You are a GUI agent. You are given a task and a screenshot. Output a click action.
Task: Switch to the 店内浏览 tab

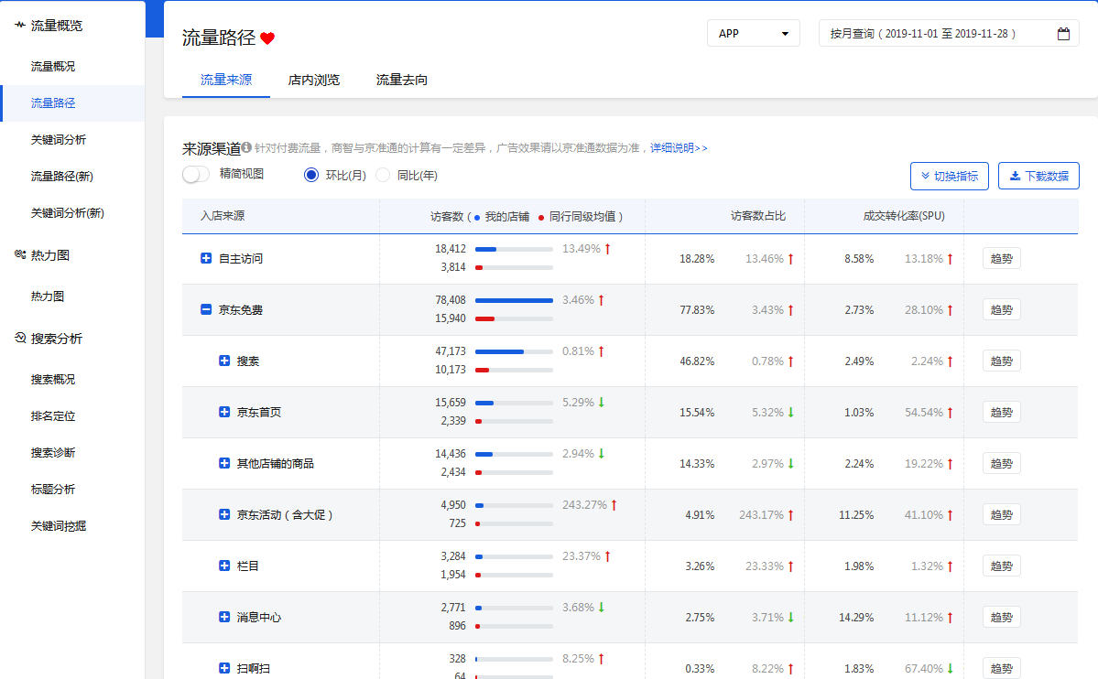(313, 81)
